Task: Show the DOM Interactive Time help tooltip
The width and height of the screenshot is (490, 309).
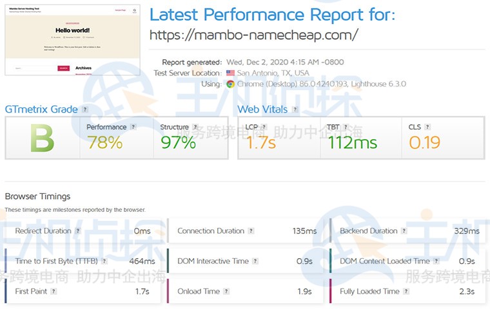Action: coord(255,261)
